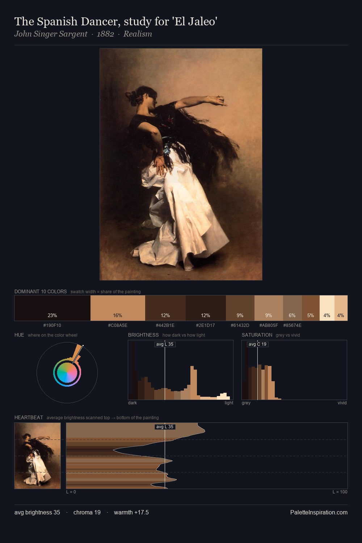Click the tallest tan bar in Brightness histogram
This screenshot has height=543, width=362.
192,383
